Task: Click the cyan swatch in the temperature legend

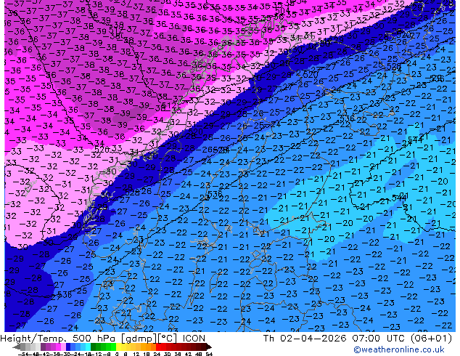Action: 88,347
